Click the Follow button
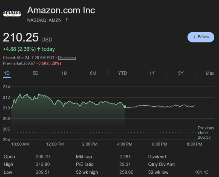Viewport: 219px width, 177px height. (x=200, y=37)
